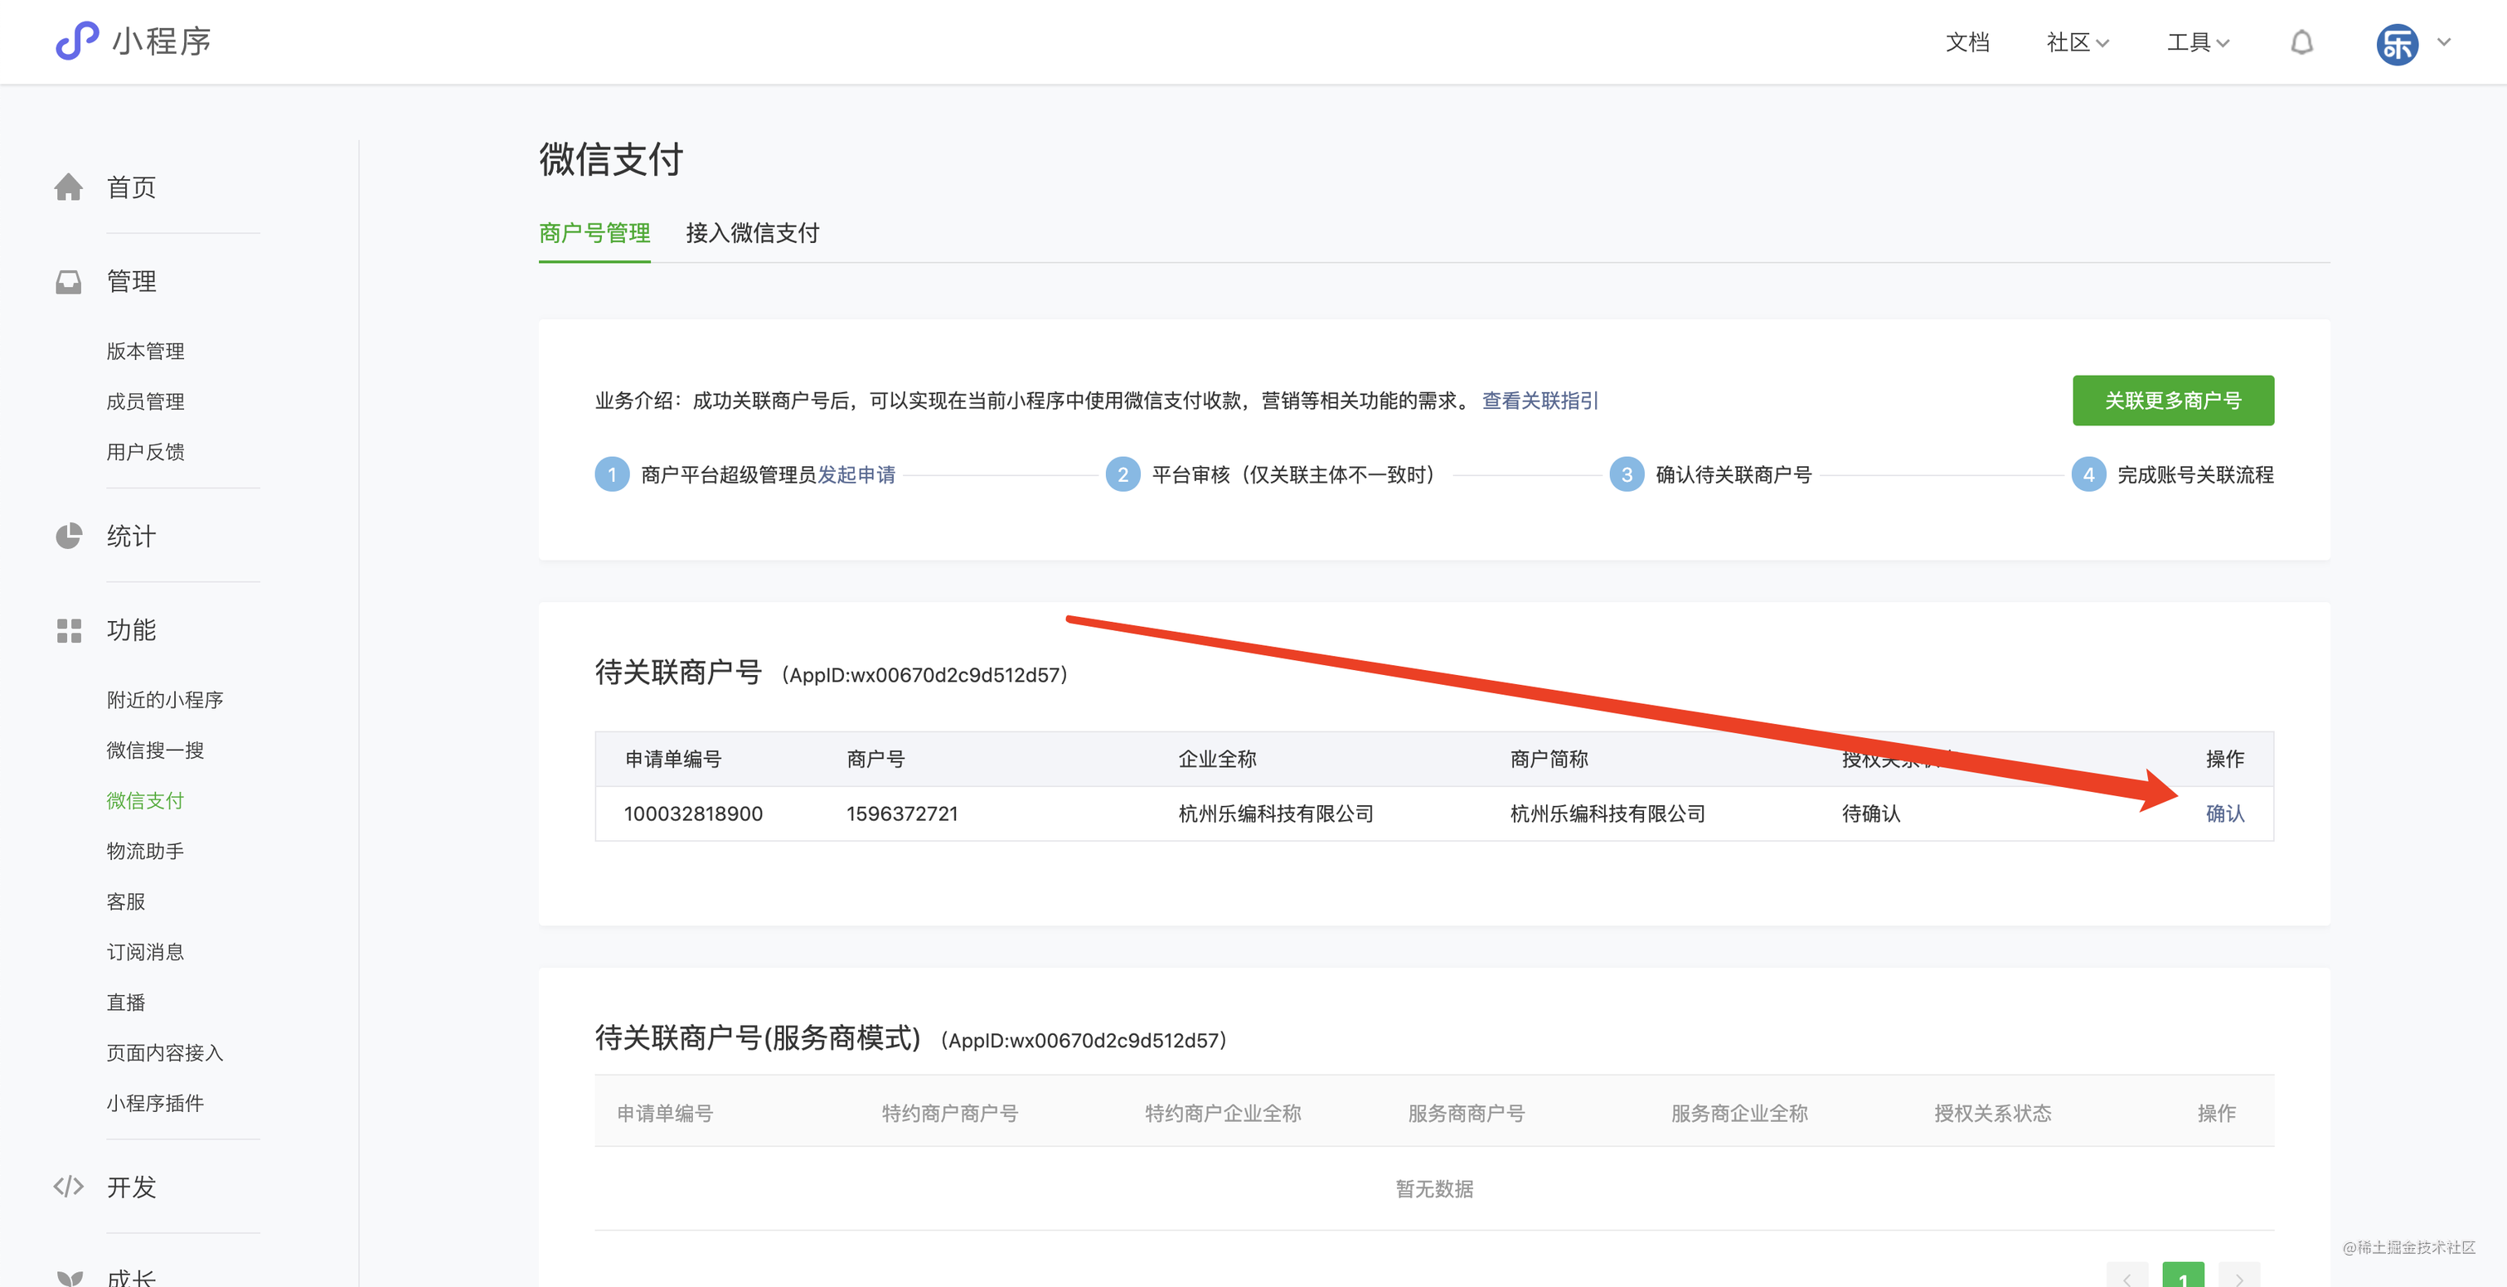Go to 首页 in sidebar
Screen dimensions: 2507x1287
tap(130, 187)
